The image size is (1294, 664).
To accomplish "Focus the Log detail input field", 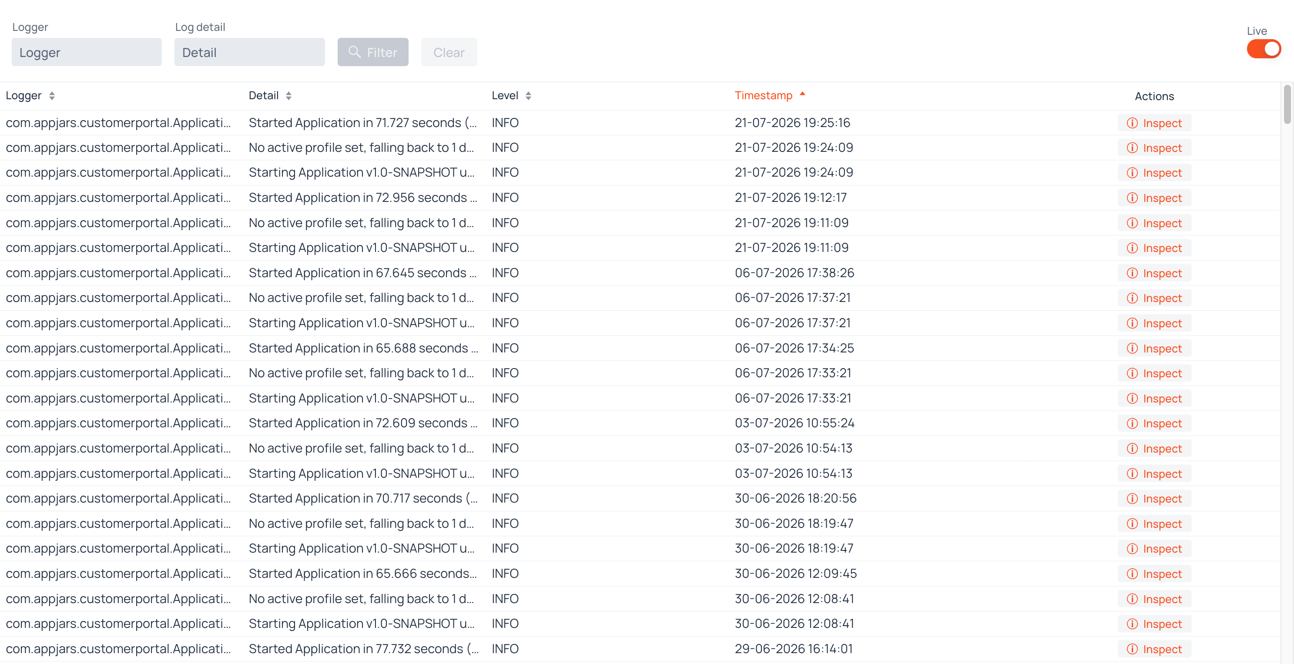I will 250,52.
